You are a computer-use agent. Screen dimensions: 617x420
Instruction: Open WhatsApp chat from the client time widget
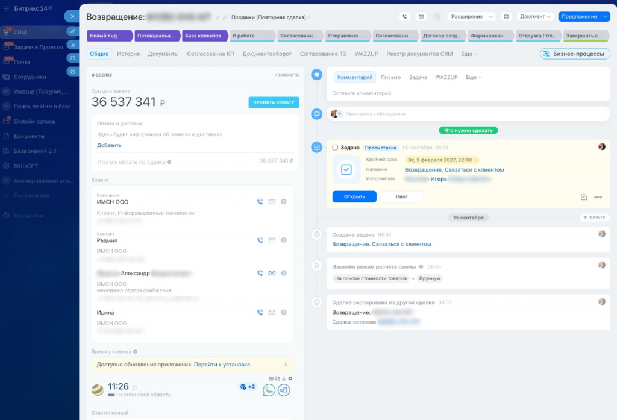(x=269, y=390)
